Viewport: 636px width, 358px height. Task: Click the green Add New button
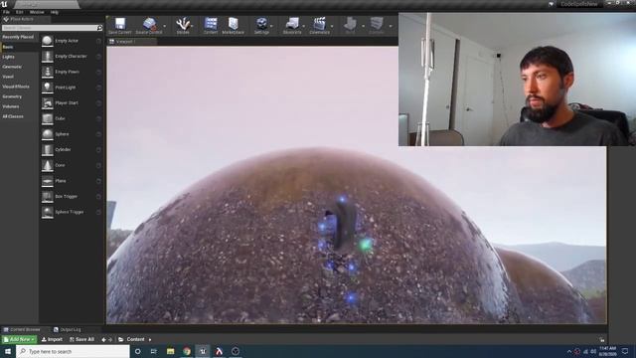click(x=19, y=339)
